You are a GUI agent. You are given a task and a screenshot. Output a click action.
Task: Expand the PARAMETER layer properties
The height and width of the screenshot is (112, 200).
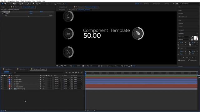pyautogui.click(x=8, y=87)
